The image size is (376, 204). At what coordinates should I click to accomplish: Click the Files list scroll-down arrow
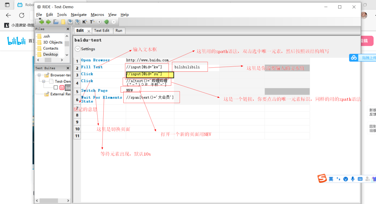(67, 55)
